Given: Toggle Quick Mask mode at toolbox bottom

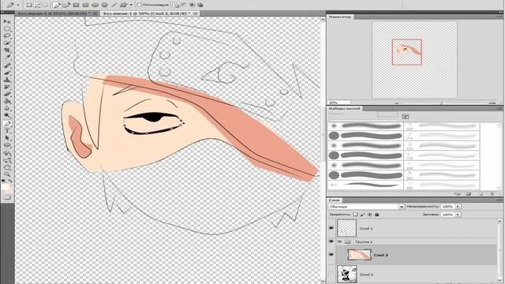Looking at the screenshot, I should point(7,197).
